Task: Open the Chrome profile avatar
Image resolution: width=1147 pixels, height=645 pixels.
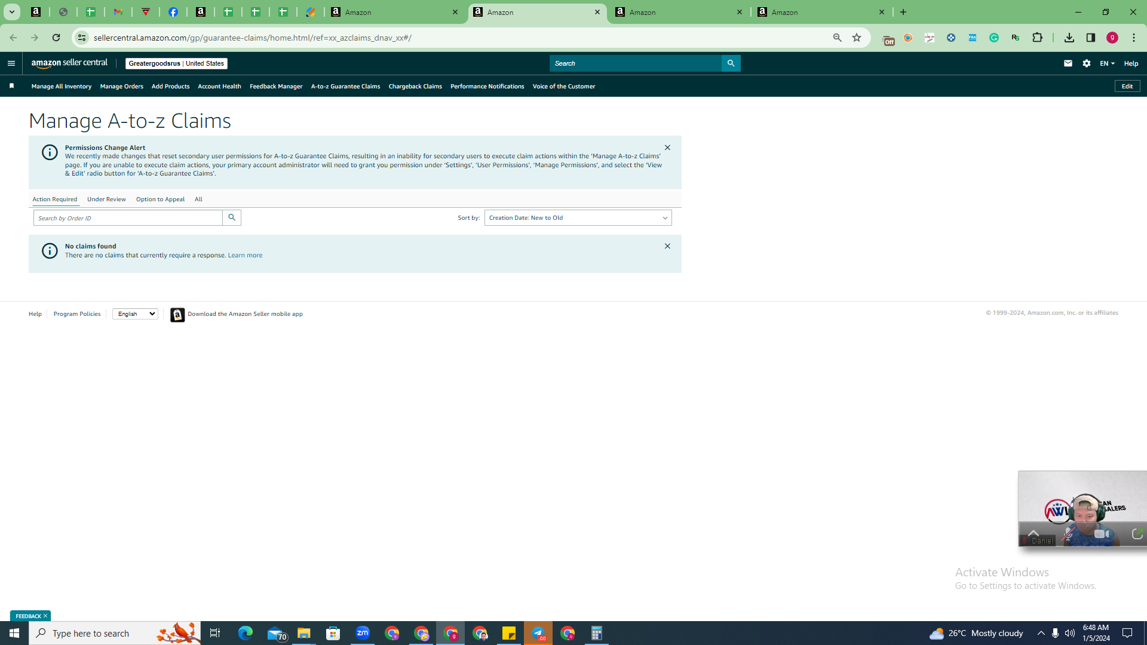Action: coord(1112,38)
